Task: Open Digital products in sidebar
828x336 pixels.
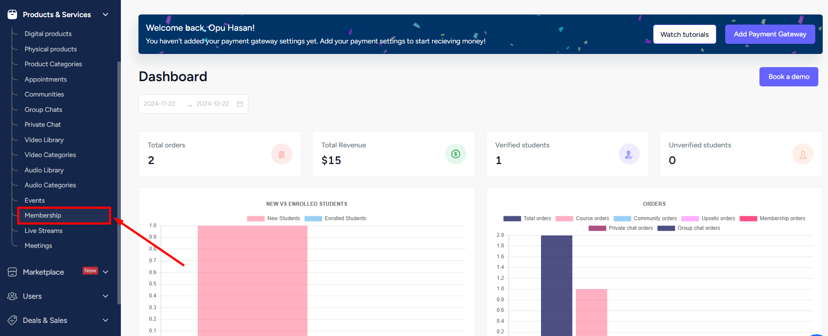Action: coord(48,34)
